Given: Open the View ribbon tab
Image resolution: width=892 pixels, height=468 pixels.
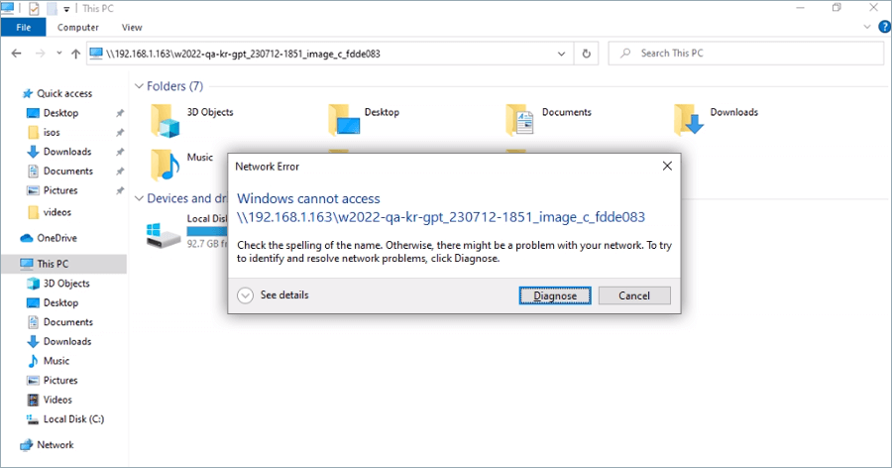Looking at the screenshot, I should coord(132,28).
